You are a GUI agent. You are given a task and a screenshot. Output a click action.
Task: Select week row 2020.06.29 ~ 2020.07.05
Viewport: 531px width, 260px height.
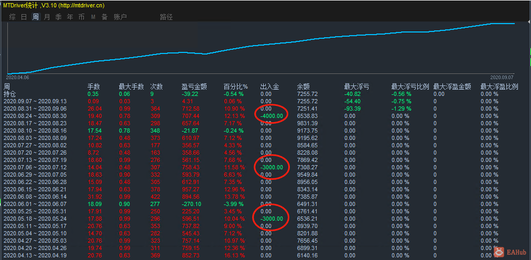coord(35,175)
